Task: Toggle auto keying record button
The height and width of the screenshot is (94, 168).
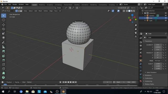Action: click(60, 82)
